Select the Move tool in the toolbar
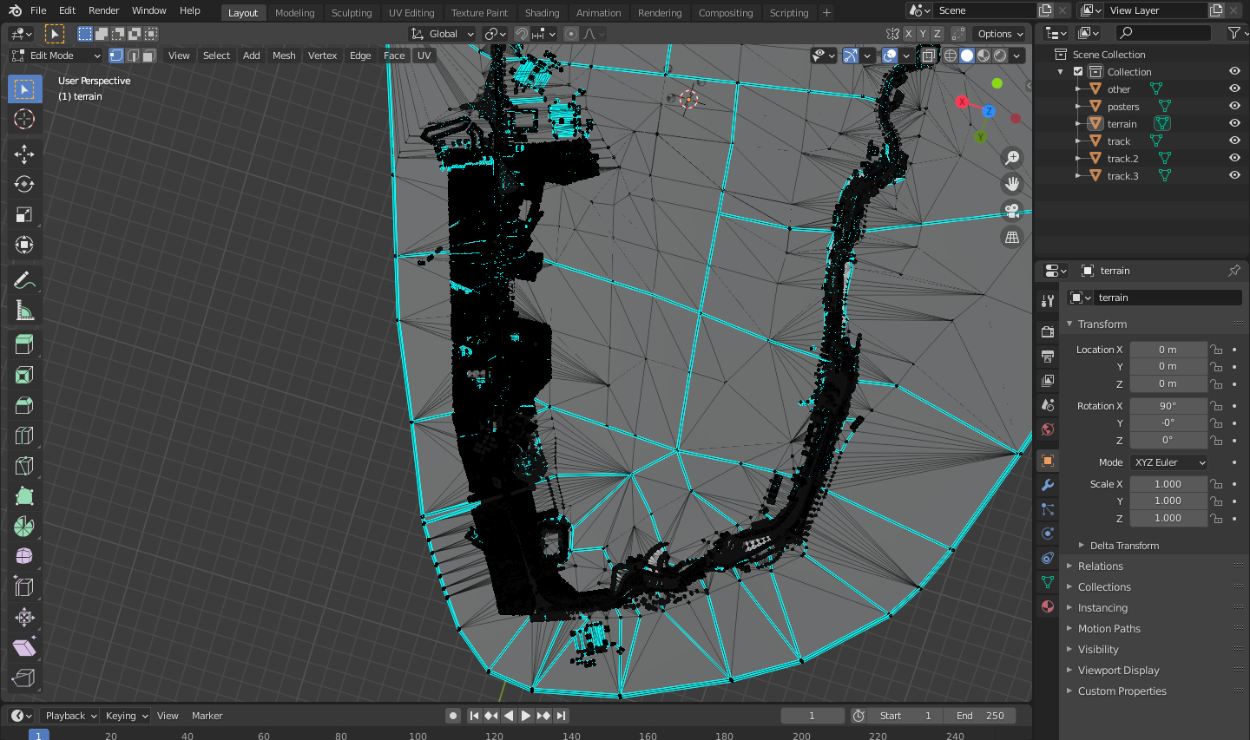Viewport: 1250px width, 740px height. point(24,154)
